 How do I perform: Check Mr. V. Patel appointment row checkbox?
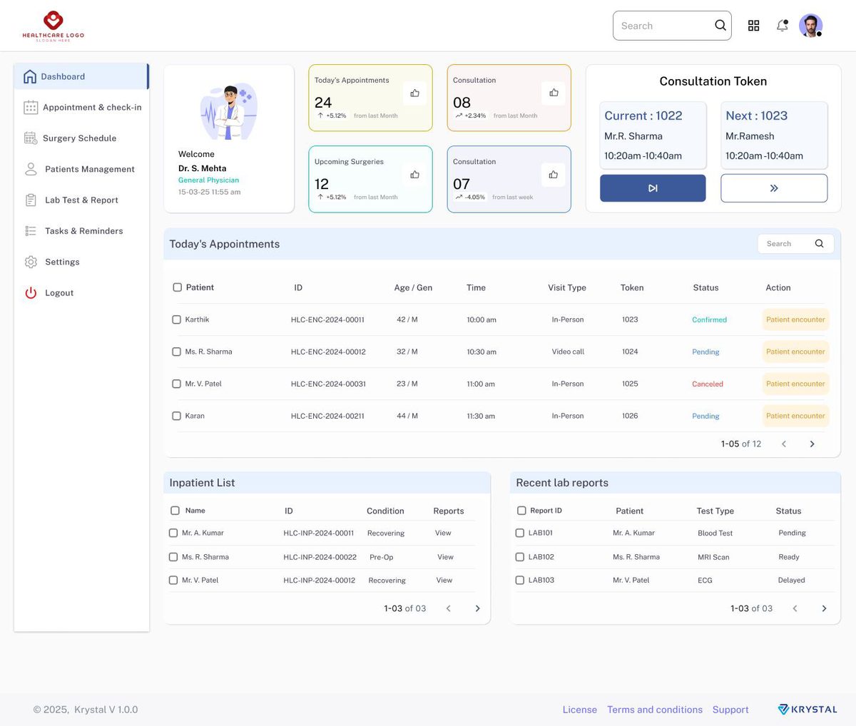176,384
